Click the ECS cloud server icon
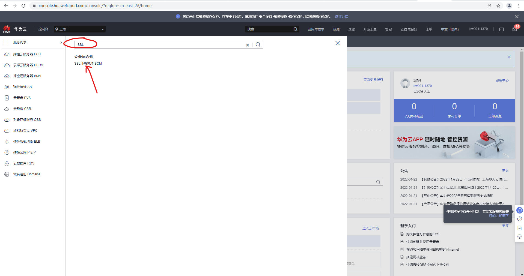524x276 pixels. click(7, 54)
